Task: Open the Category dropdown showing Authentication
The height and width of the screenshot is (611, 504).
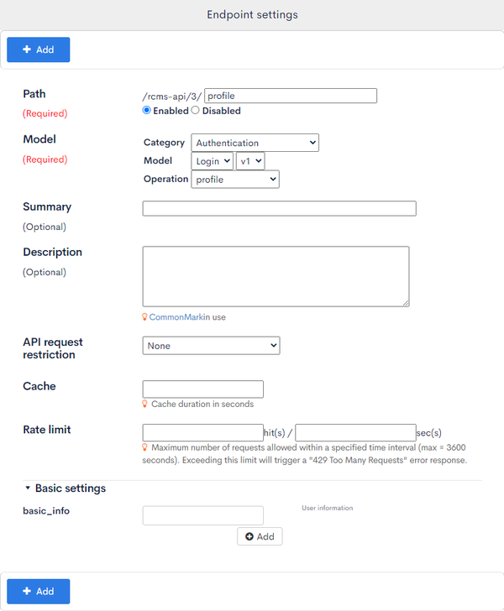Action: pyautogui.click(x=255, y=143)
